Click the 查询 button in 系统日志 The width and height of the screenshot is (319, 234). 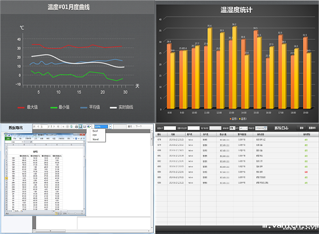[x=301, y=128]
